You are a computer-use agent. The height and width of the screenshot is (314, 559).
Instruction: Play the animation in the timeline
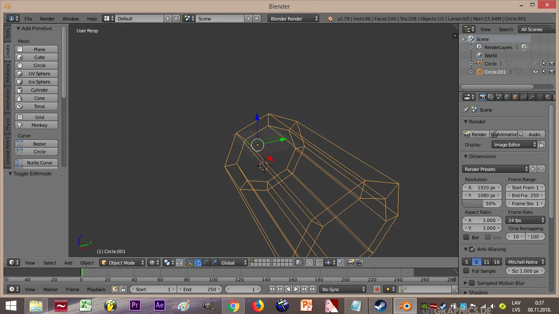coord(296,289)
